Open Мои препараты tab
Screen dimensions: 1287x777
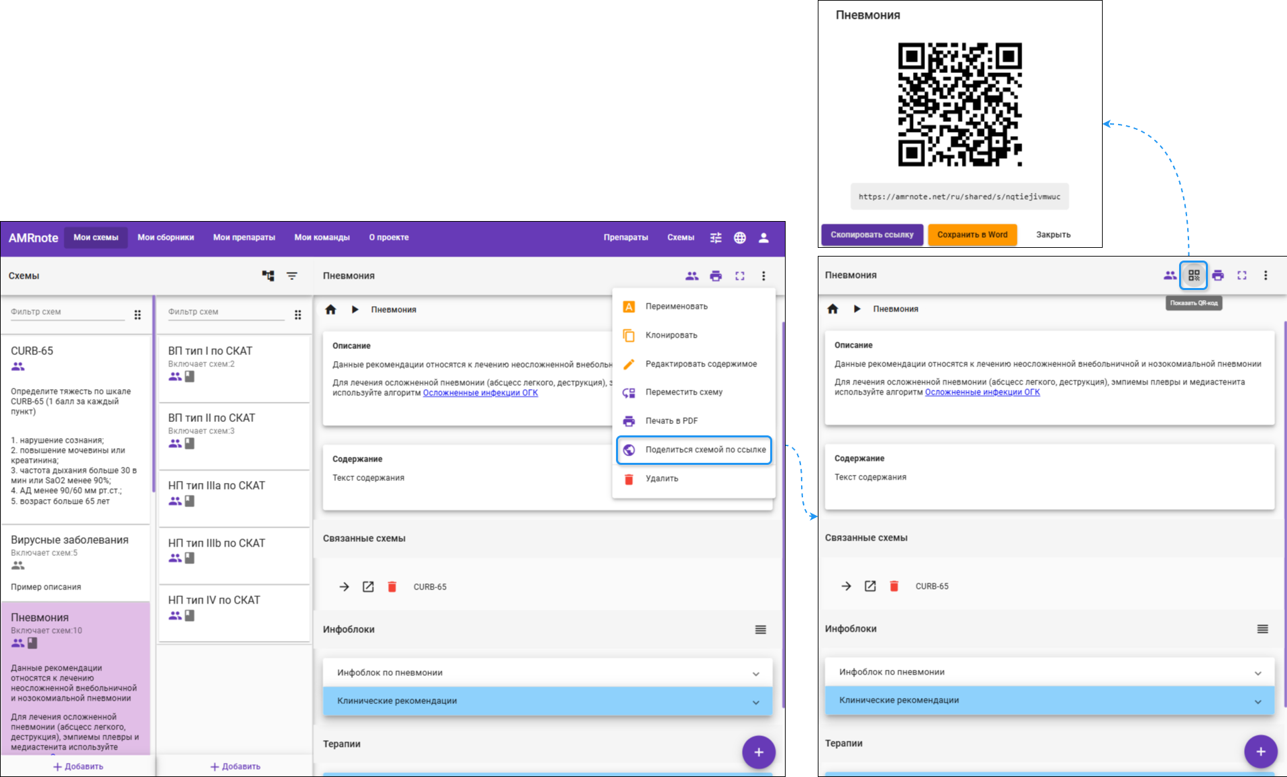[x=244, y=238]
